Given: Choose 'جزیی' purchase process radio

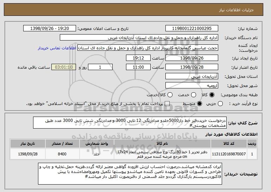Looking at the screenshot, I should [220, 104].
